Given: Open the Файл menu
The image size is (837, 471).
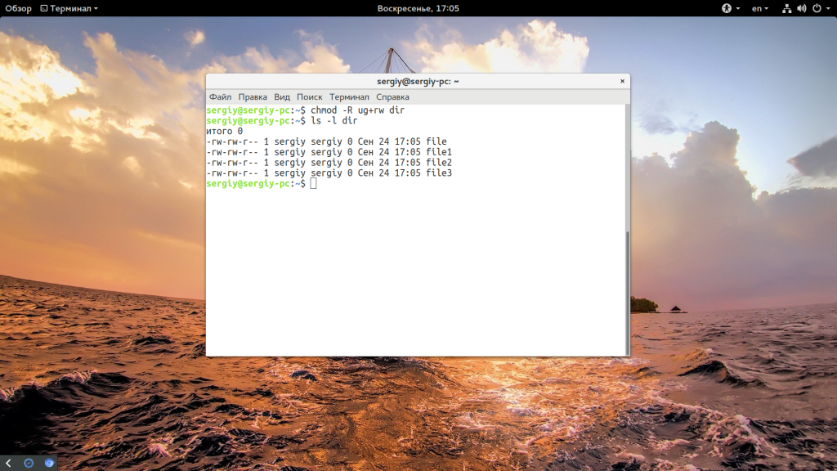Looking at the screenshot, I should [x=220, y=96].
